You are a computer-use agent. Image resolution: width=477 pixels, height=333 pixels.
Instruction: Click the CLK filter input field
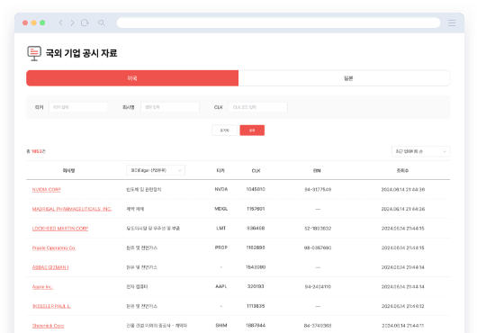pyautogui.click(x=258, y=107)
